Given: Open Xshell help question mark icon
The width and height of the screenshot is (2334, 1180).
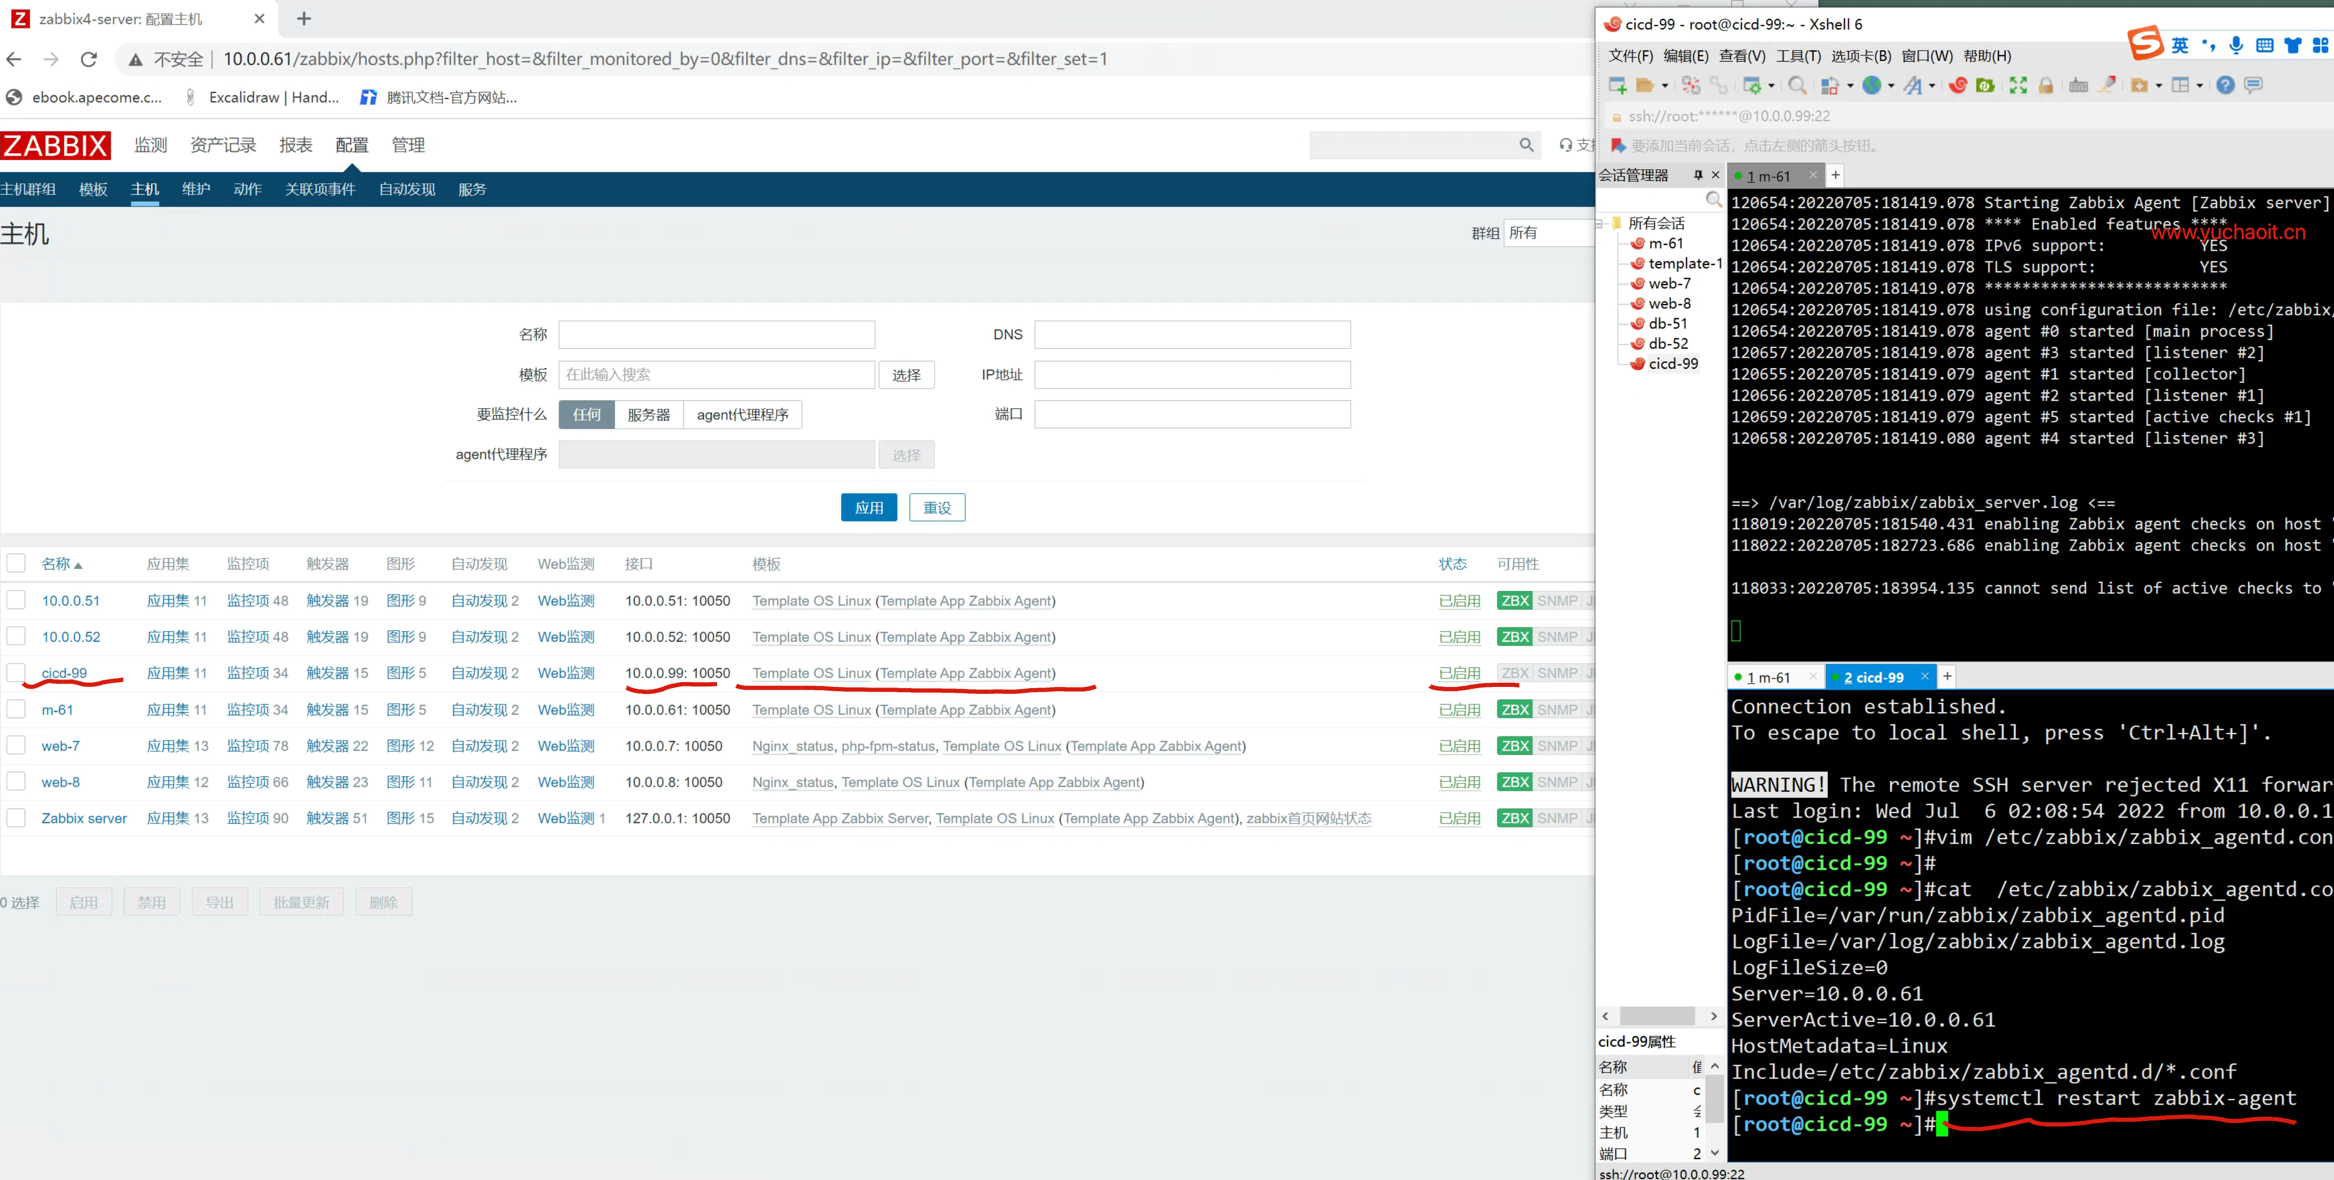Looking at the screenshot, I should (2224, 85).
